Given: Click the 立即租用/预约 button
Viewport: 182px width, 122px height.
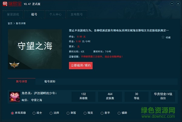Looking at the screenshot, I should tap(81, 65).
